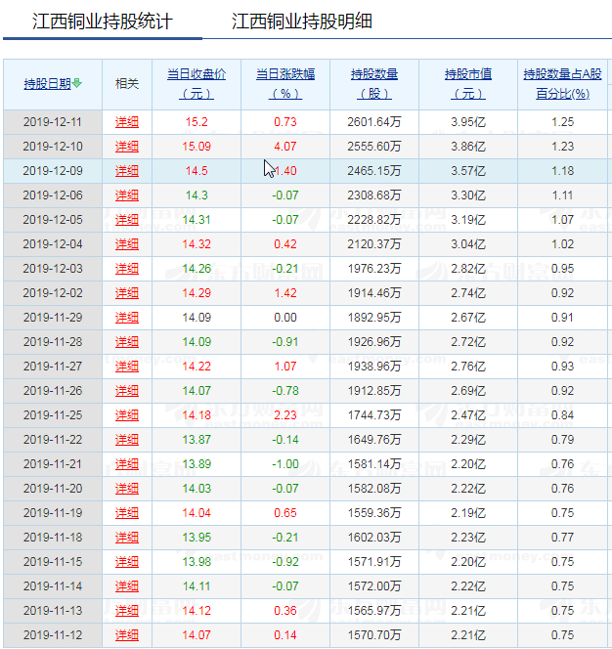Click holding quantity 1570.70万
The image size is (612, 649).
[374, 635]
